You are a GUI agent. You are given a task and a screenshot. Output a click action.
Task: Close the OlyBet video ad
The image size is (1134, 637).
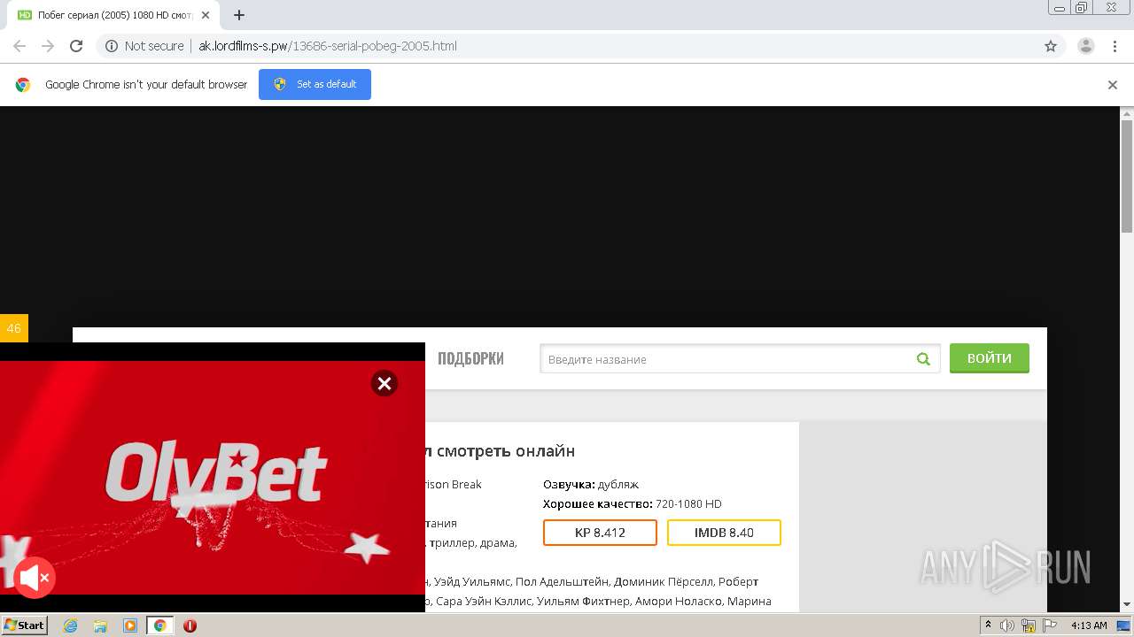click(x=384, y=383)
